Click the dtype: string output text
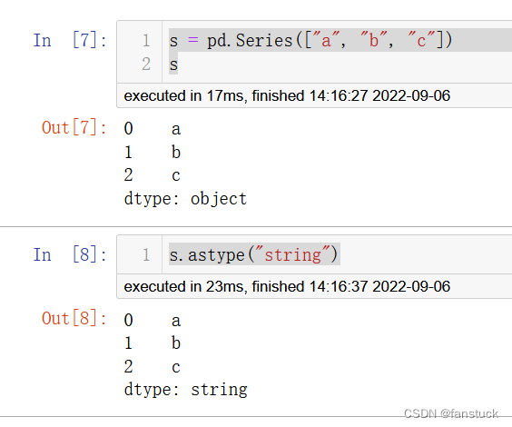 (x=186, y=390)
